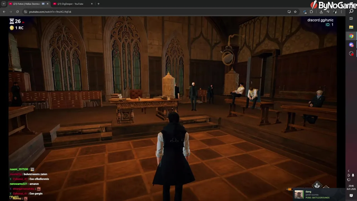Click the 1 RC coin counter

(x=16, y=28)
